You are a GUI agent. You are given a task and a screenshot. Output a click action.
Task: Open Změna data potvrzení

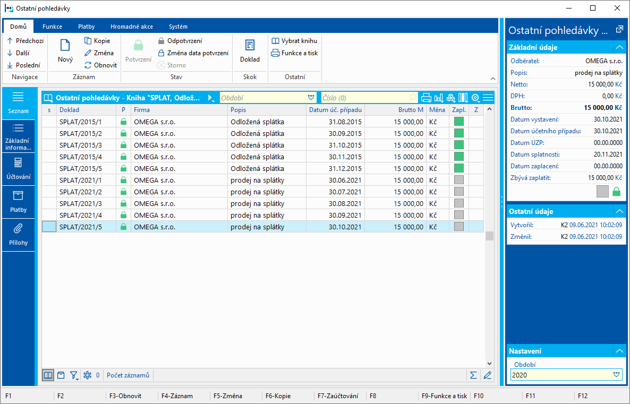point(193,53)
